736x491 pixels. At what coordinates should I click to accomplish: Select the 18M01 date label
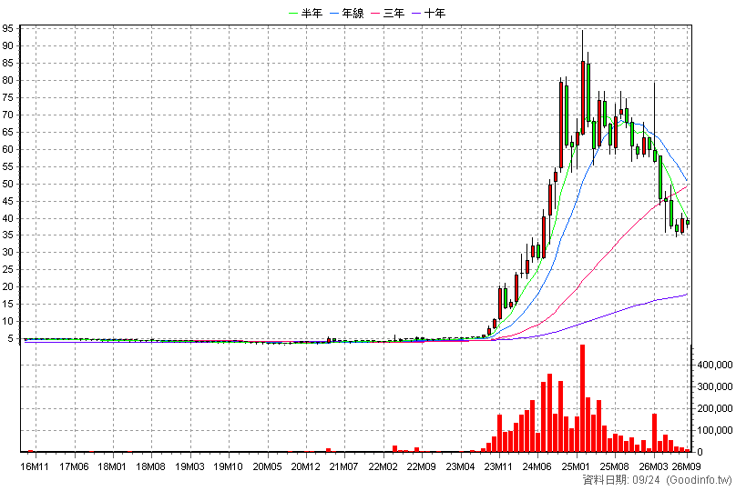tap(113, 466)
